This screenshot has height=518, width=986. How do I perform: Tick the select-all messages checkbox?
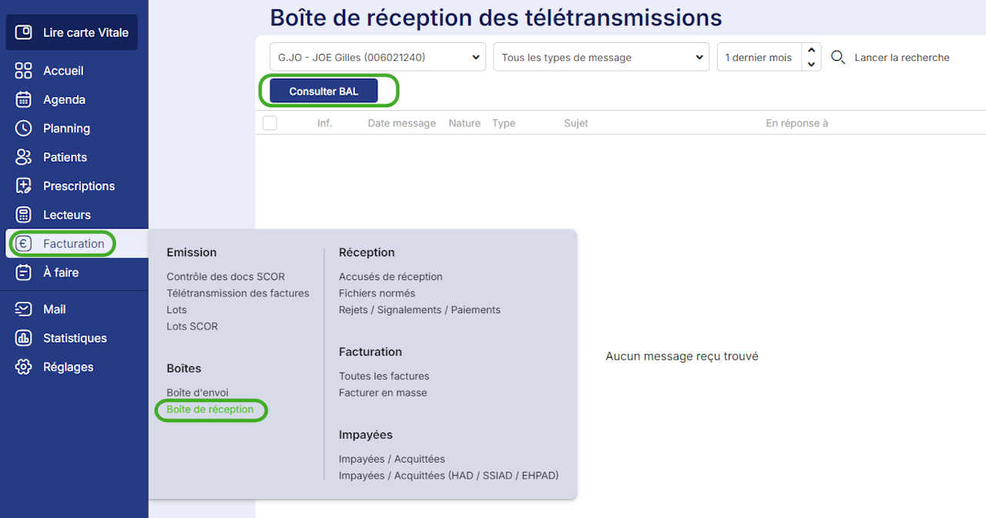[x=270, y=123]
